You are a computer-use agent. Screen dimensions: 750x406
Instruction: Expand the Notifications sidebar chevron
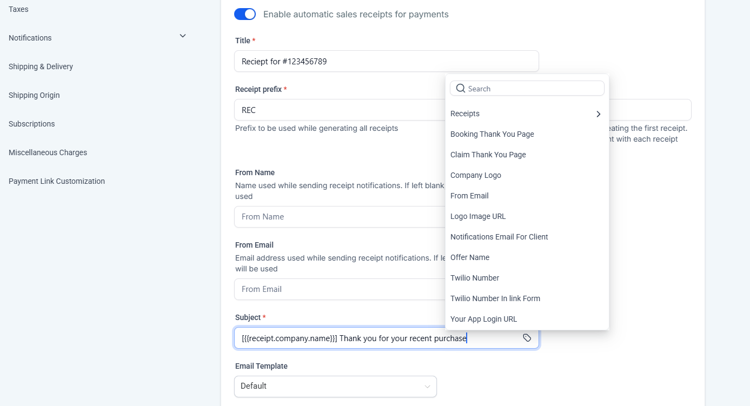[x=183, y=36]
